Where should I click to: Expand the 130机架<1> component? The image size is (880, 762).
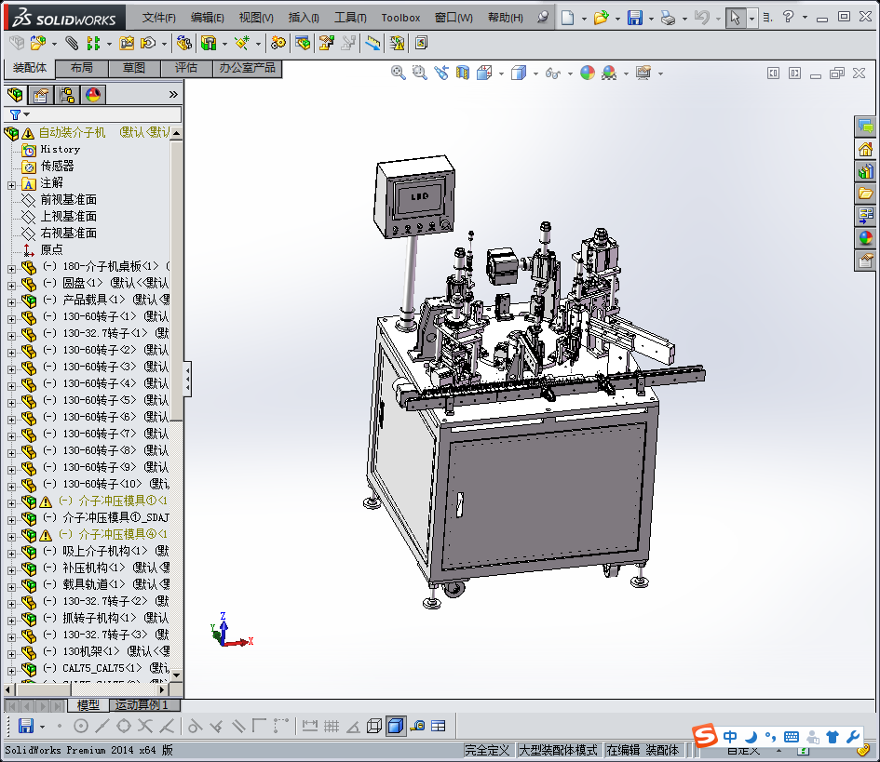click(11, 654)
